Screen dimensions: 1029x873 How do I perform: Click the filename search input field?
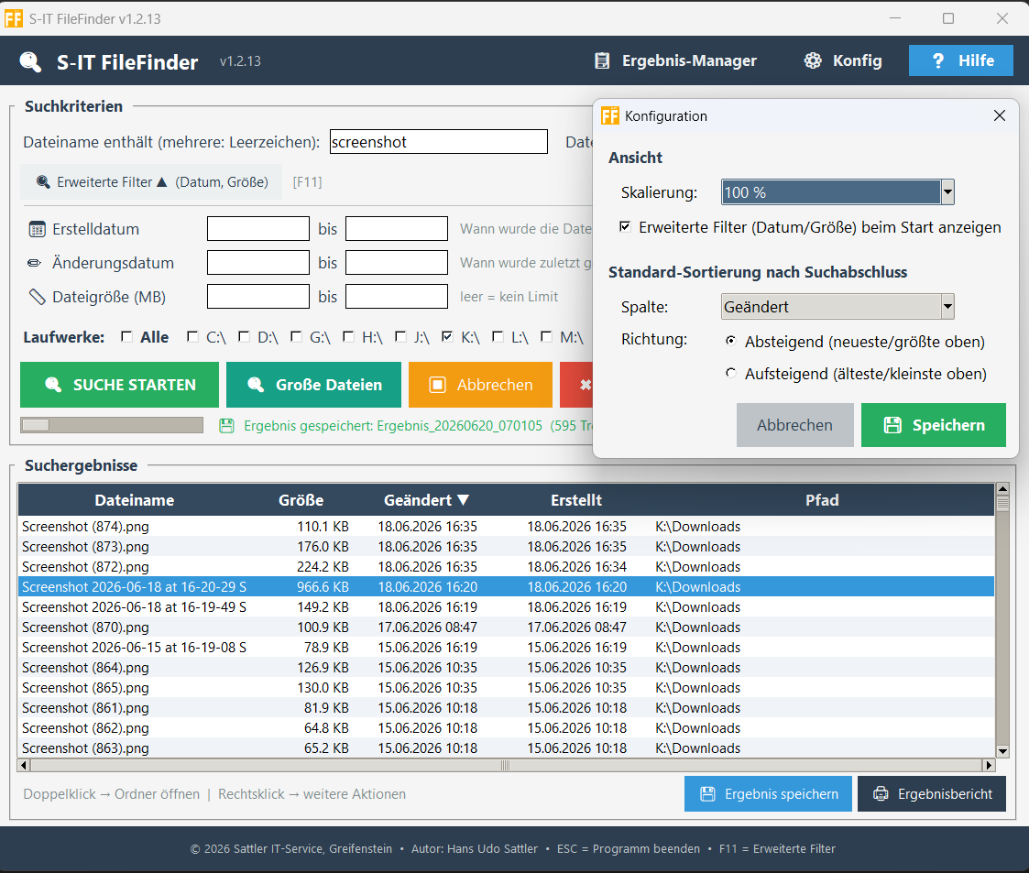click(x=438, y=142)
